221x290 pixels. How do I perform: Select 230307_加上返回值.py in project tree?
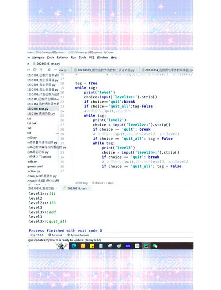pyautogui.click(x=43, y=80)
